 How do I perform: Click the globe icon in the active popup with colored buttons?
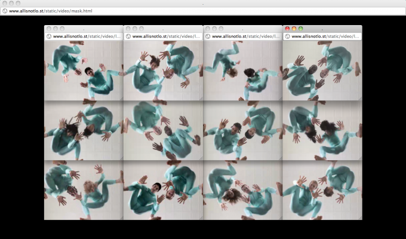(287, 36)
